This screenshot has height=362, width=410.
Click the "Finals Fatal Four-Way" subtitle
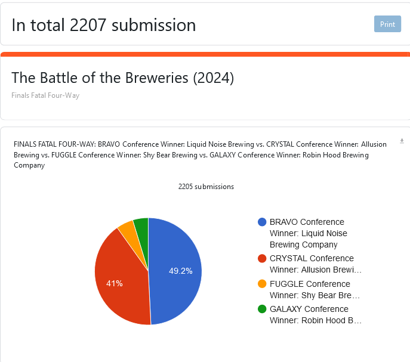[45, 95]
